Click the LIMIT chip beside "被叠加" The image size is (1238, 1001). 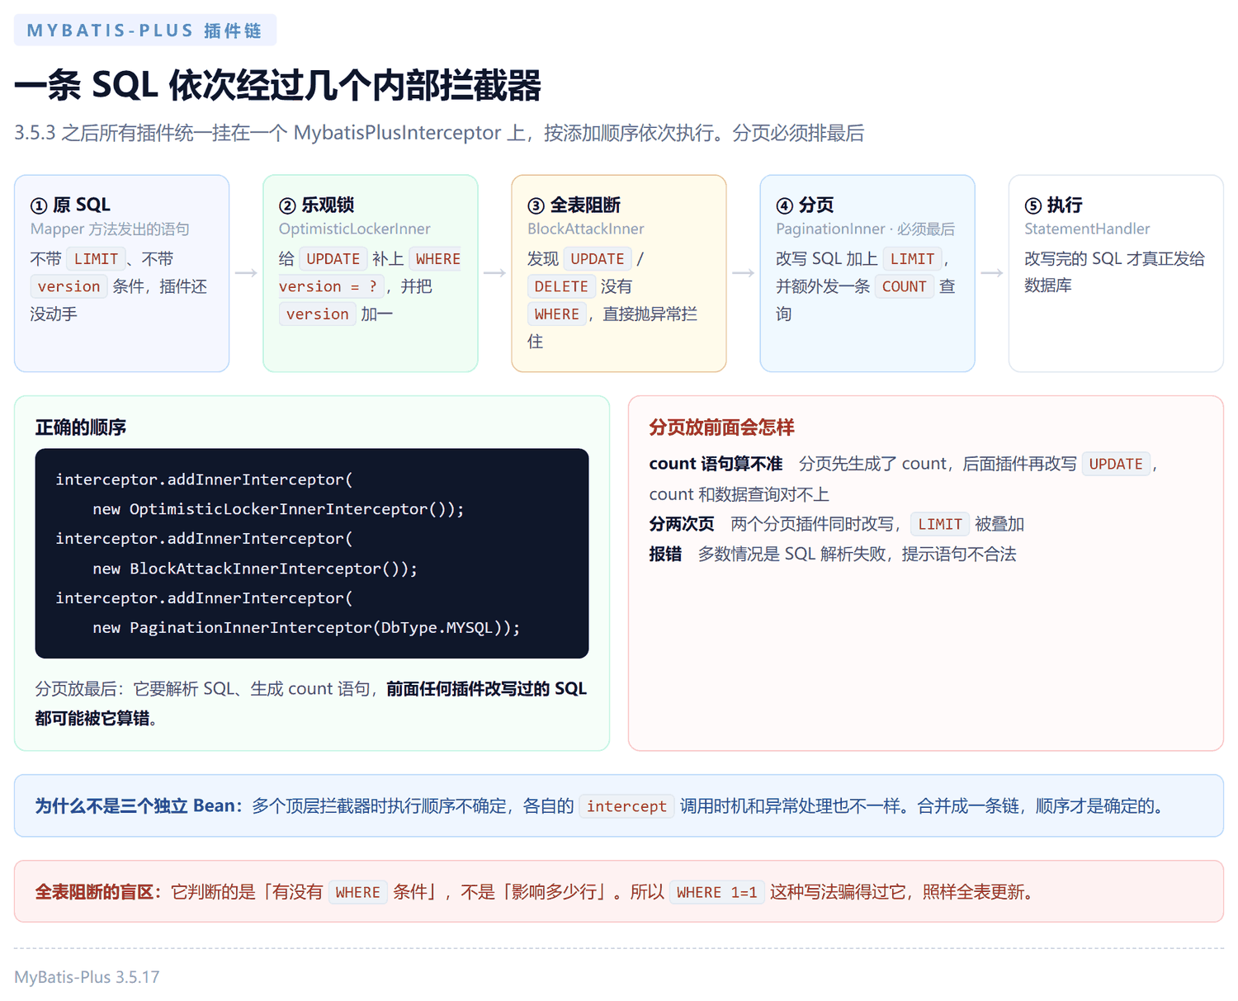click(x=940, y=524)
